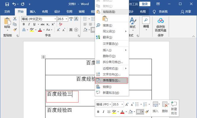Click the Shading paint bucket in ribbon

[85, 30]
